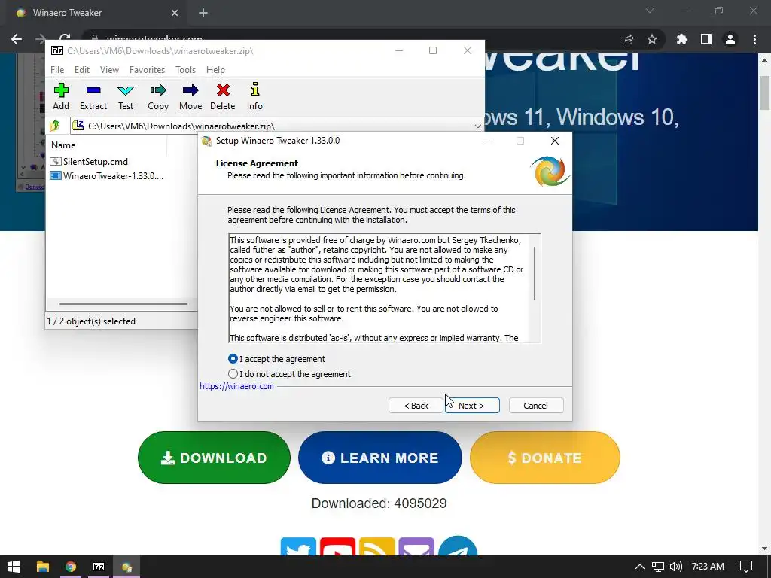Open the Help menu in 7-Zip
This screenshot has height=578, width=771.
215,70
